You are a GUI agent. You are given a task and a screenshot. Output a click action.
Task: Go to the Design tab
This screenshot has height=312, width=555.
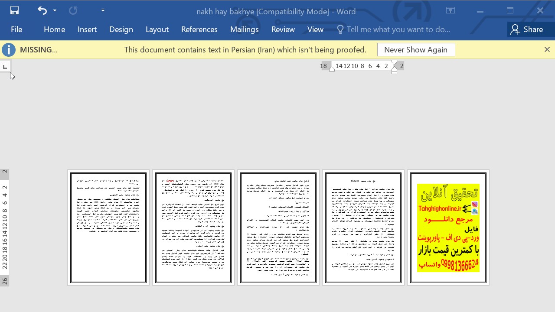(x=121, y=29)
